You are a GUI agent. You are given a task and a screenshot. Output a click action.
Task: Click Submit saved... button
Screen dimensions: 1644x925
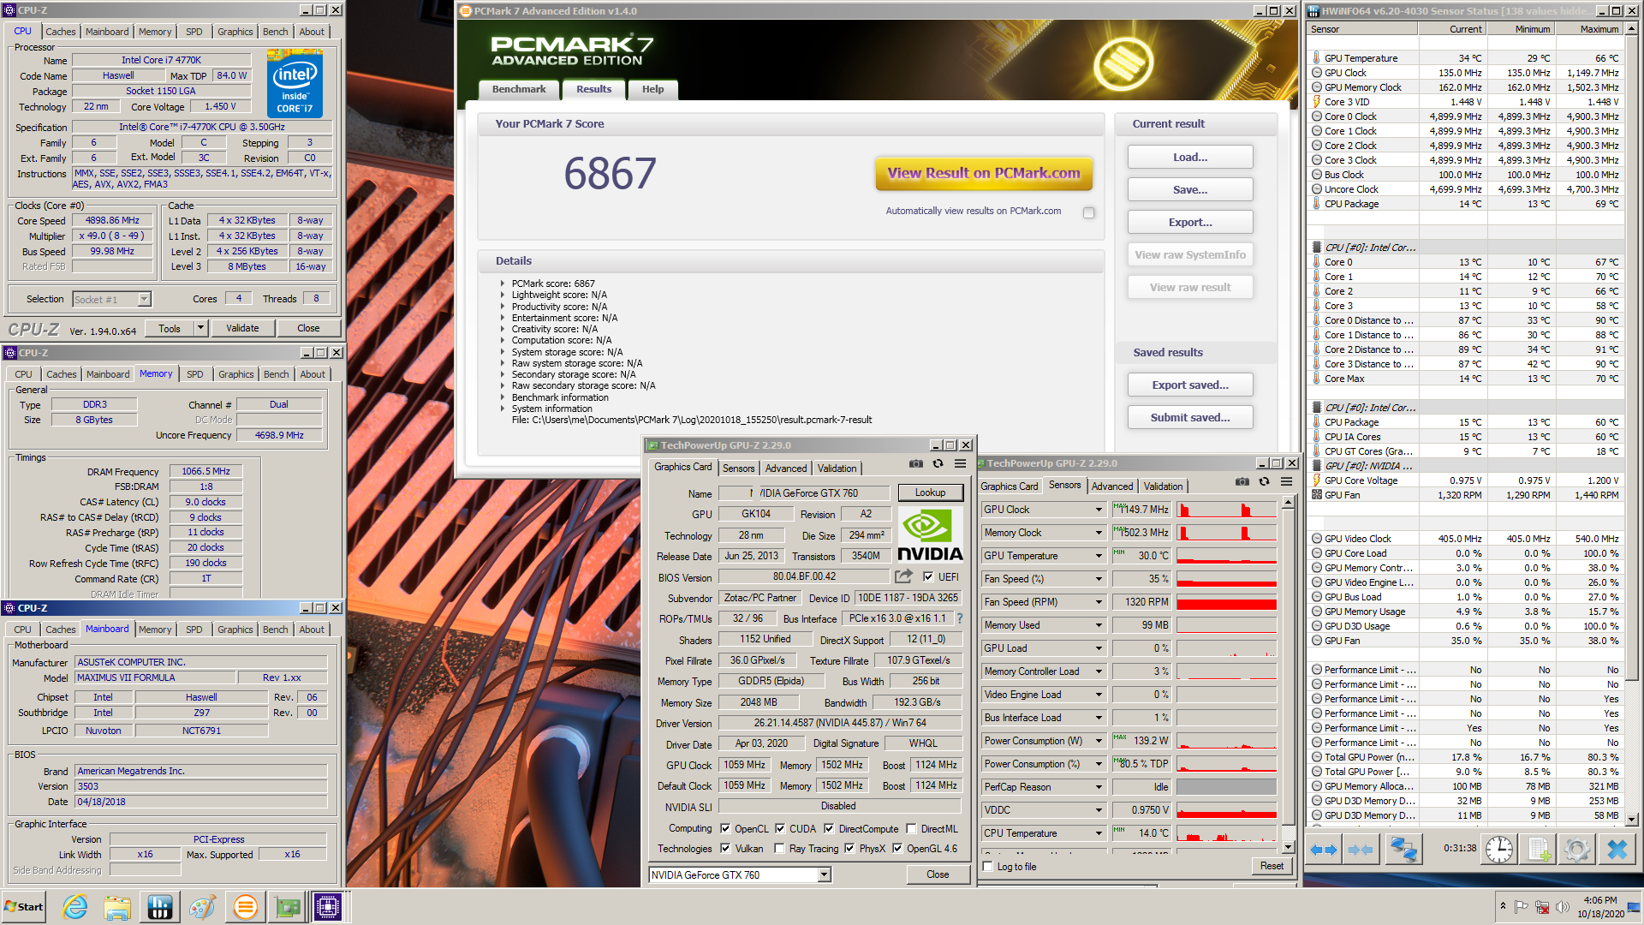click(1190, 418)
